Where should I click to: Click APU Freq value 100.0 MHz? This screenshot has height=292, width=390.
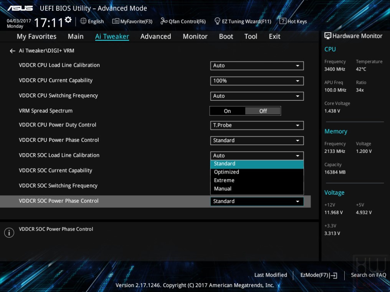click(335, 90)
